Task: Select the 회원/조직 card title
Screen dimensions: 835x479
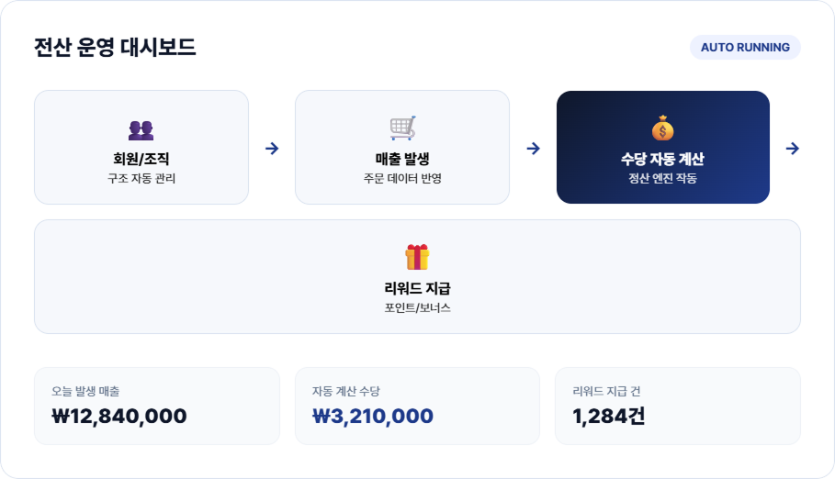Action: pos(141,159)
